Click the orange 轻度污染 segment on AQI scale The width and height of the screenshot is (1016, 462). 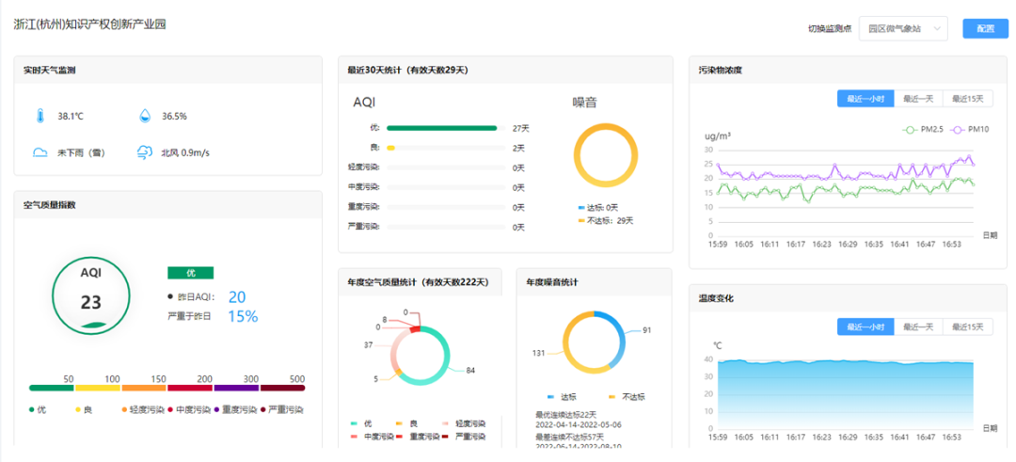pyautogui.click(x=143, y=388)
